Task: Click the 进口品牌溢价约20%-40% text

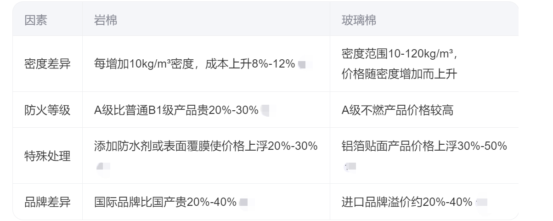Action: click(407, 202)
